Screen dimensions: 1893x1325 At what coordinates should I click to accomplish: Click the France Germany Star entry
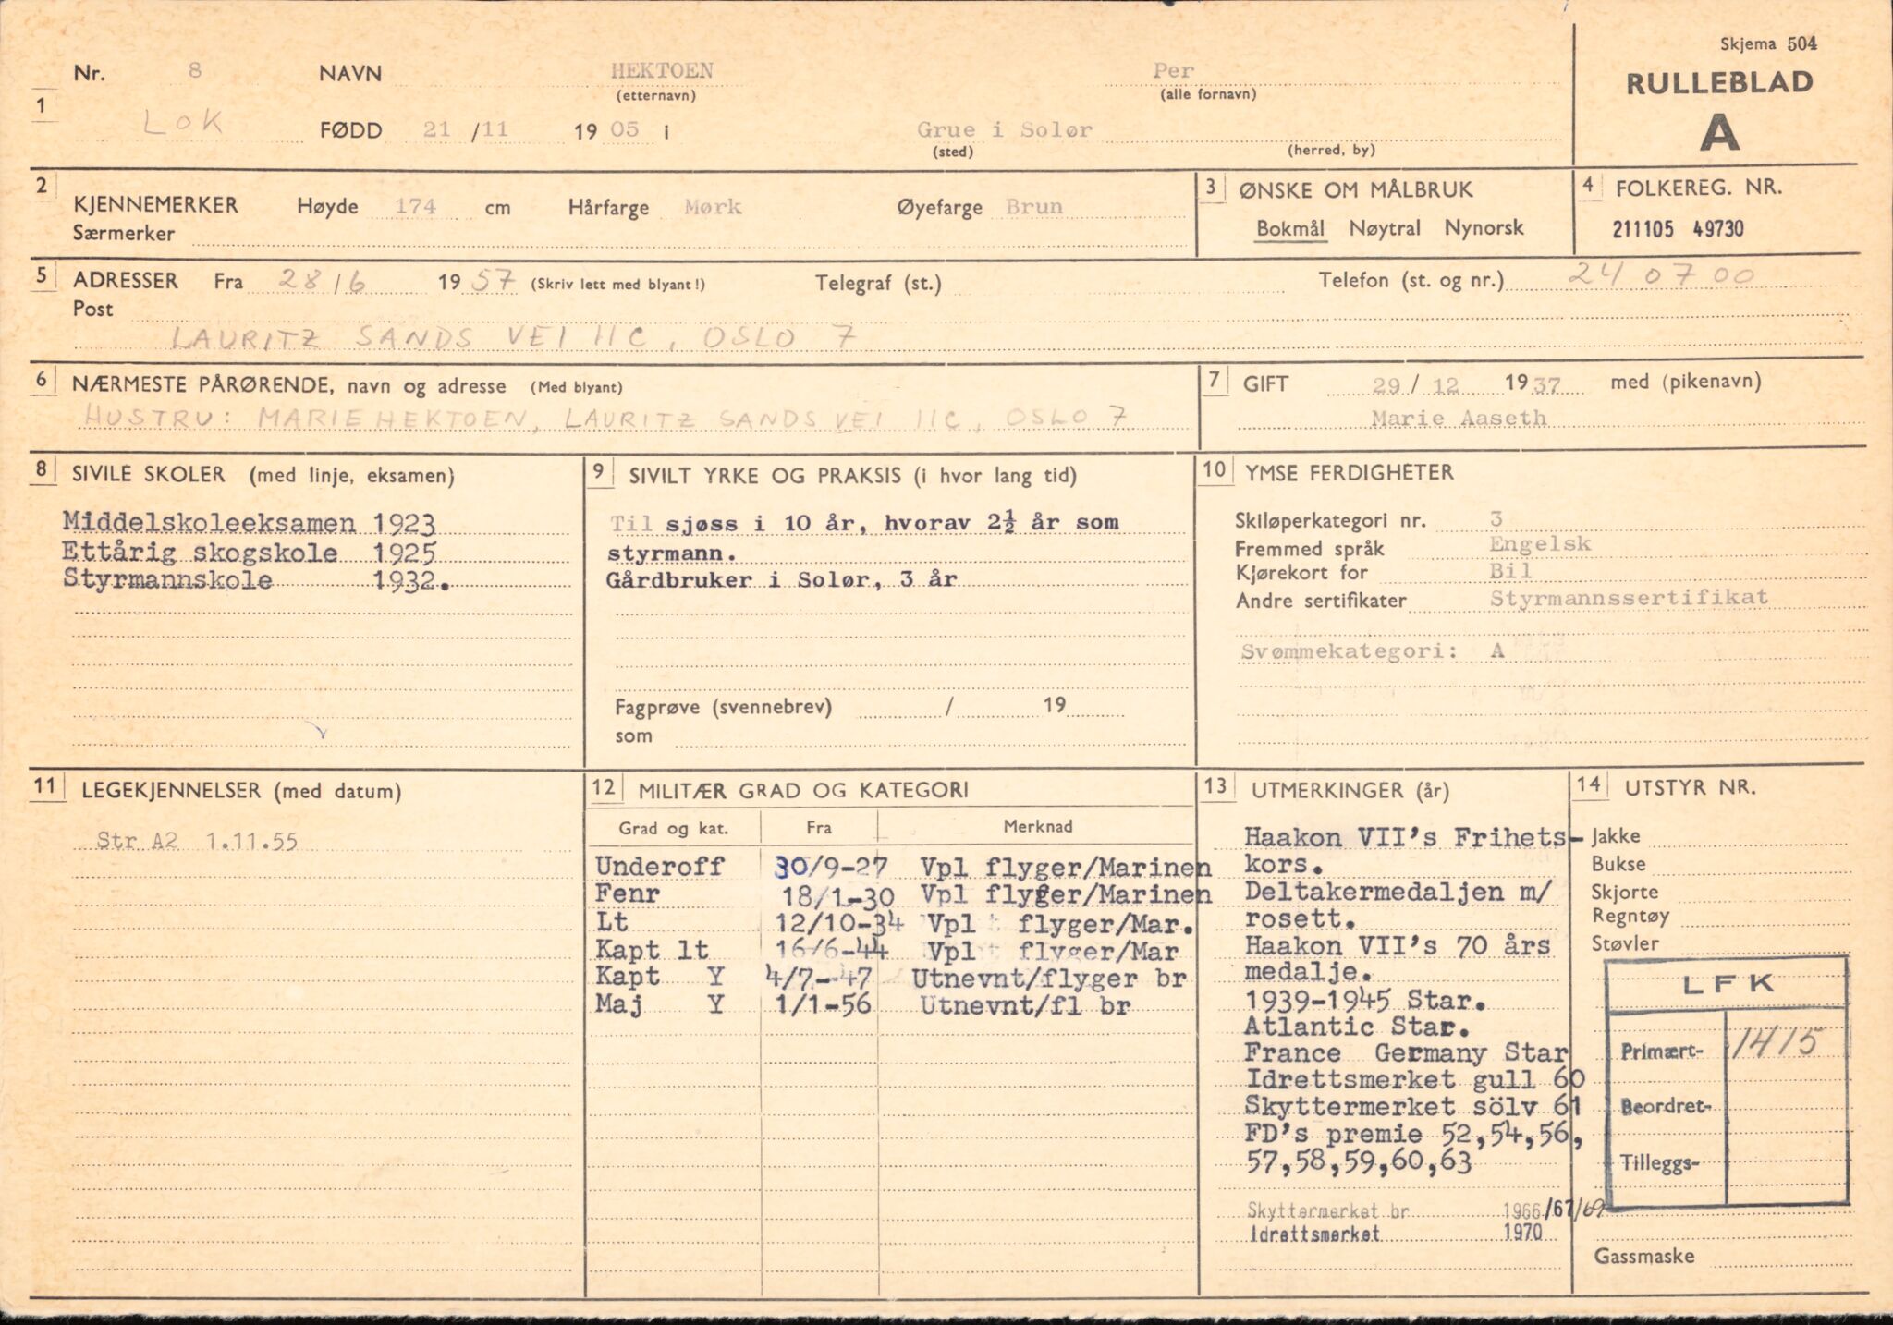[x=1406, y=1053]
